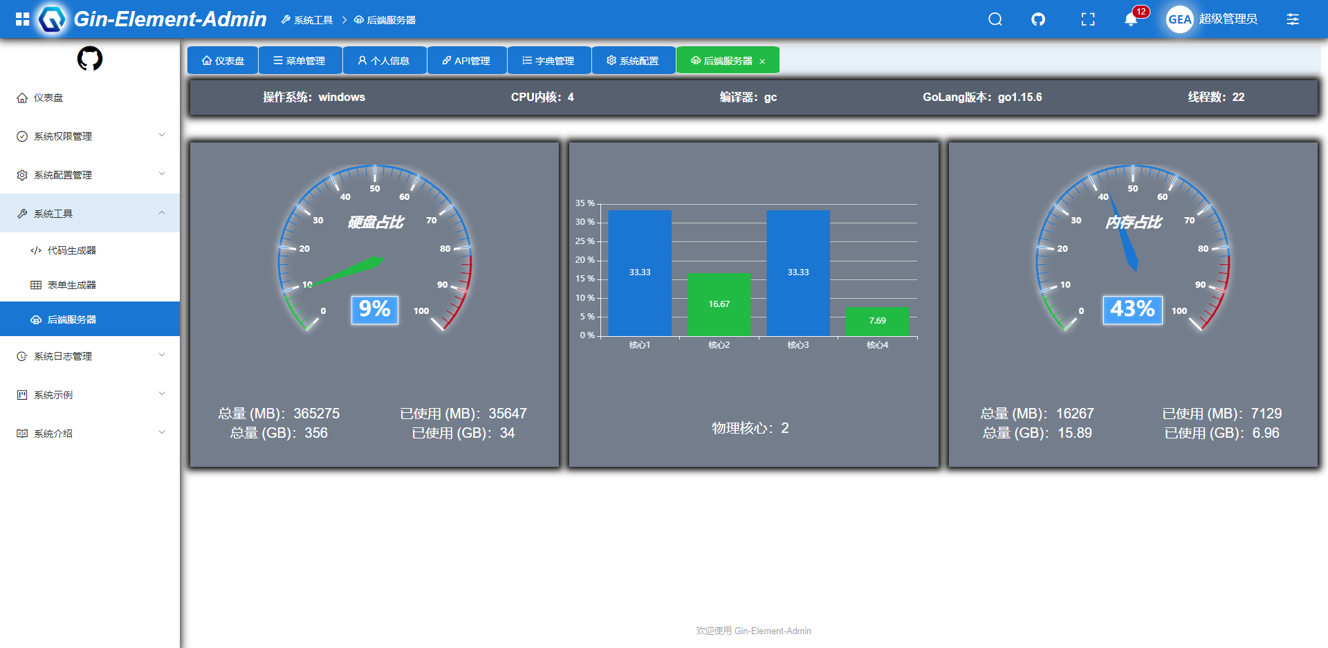Open notifications bell with 12 badge
This screenshot has height=648, width=1328.
(1131, 19)
